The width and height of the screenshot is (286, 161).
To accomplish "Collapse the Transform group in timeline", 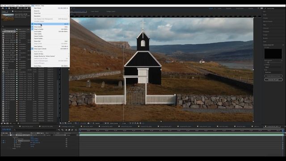I will click(x=12, y=137).
